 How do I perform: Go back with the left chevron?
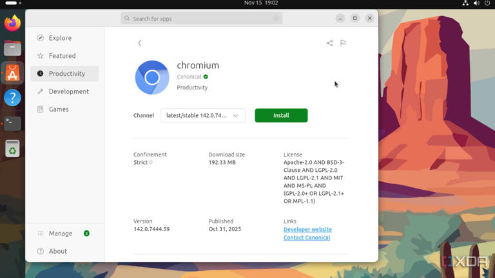click(x=139, y=43)
